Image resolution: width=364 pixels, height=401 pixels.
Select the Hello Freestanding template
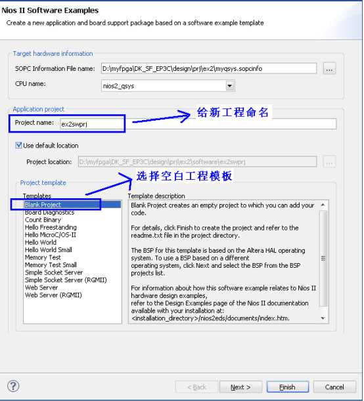pos(51,227)
